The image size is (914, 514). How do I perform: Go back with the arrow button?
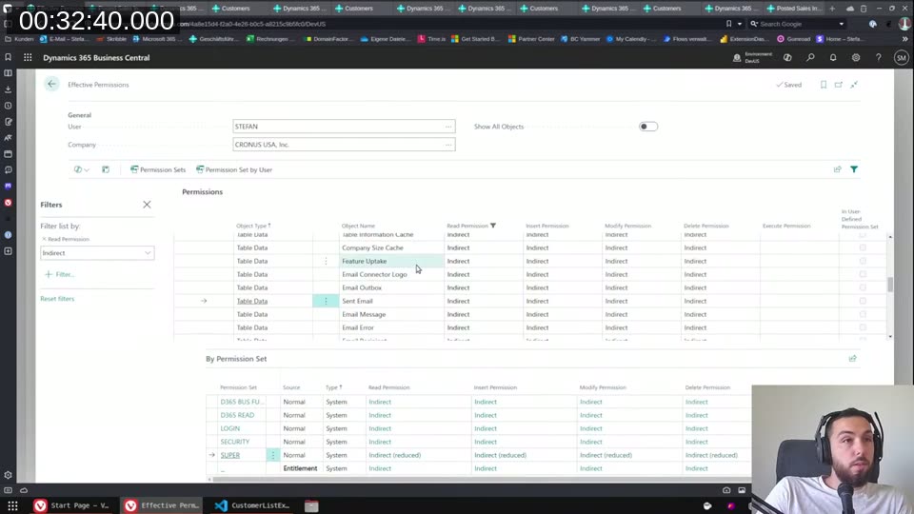pyautogui.click(x=51, y=85)
